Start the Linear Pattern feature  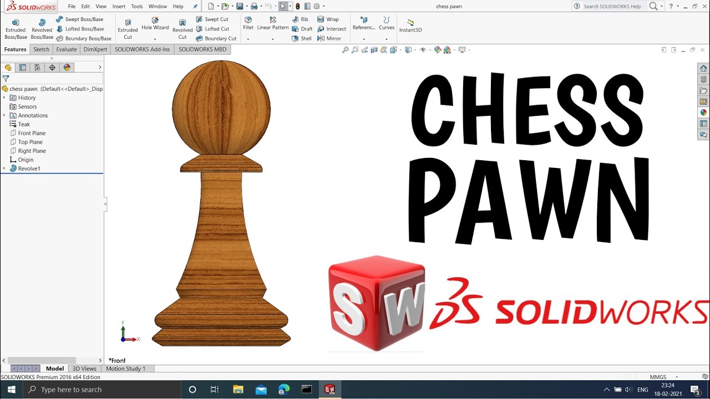tap(273, 24)
